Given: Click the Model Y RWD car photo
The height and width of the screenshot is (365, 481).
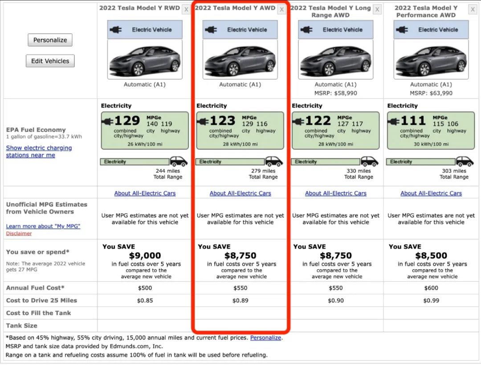Looking at the screenshot, I should tap(145, 59).
